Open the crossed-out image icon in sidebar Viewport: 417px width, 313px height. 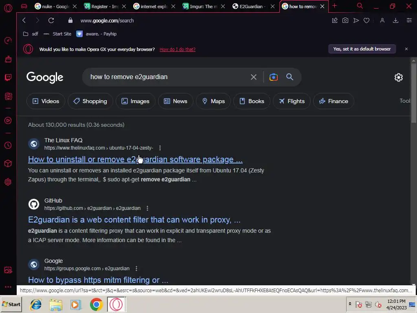coord(8,270)
